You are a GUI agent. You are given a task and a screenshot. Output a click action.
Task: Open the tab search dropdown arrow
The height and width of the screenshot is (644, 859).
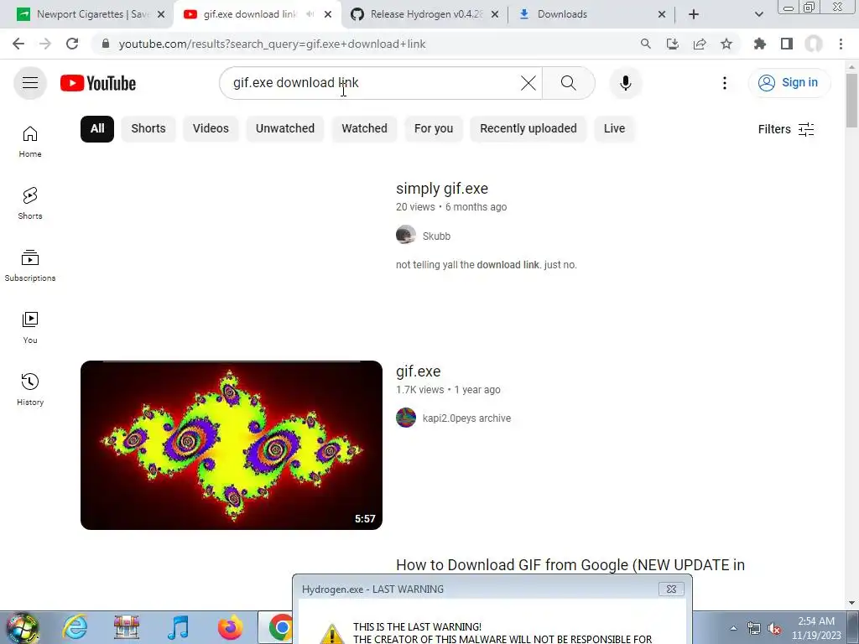tap(758, 14)
